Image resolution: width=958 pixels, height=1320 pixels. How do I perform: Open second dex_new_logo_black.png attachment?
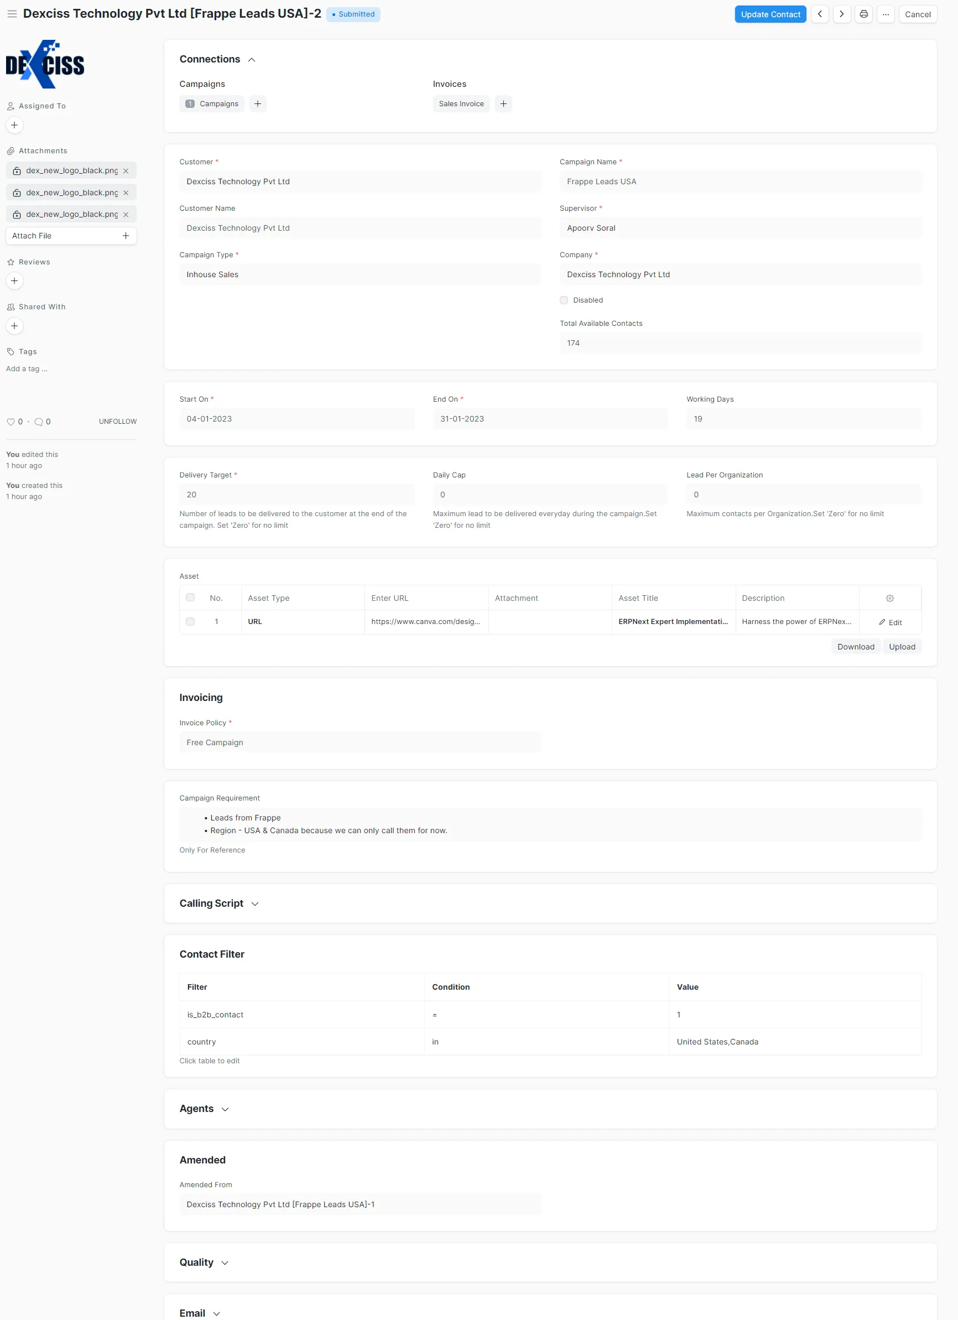[71, 193]
